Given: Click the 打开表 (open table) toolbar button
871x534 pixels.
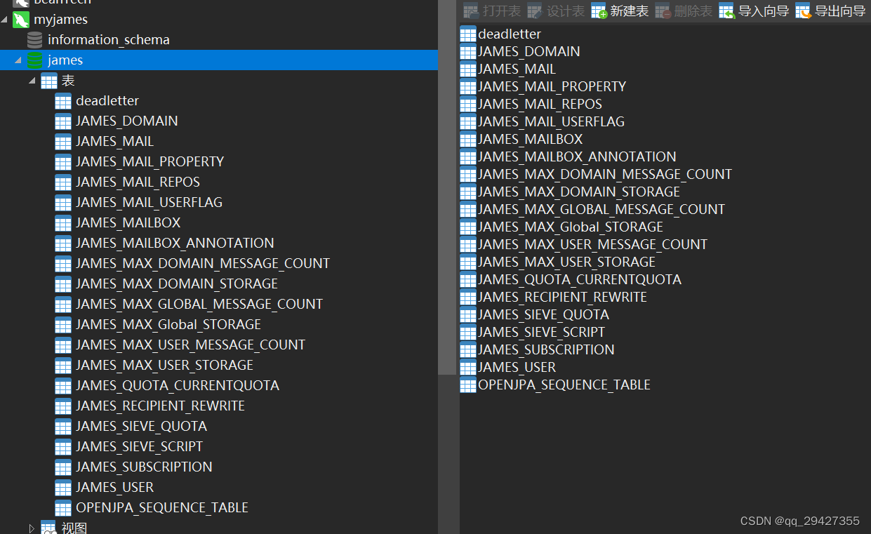Looking at the screenshot, I should pos(492,11).
